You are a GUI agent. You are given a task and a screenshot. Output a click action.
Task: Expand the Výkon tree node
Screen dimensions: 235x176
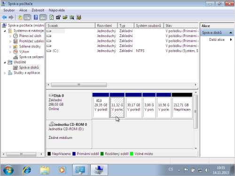tap(10, 52)
